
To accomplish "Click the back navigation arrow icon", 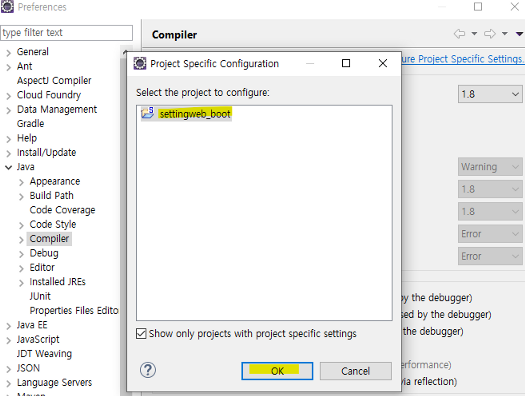I will [459, 34].
